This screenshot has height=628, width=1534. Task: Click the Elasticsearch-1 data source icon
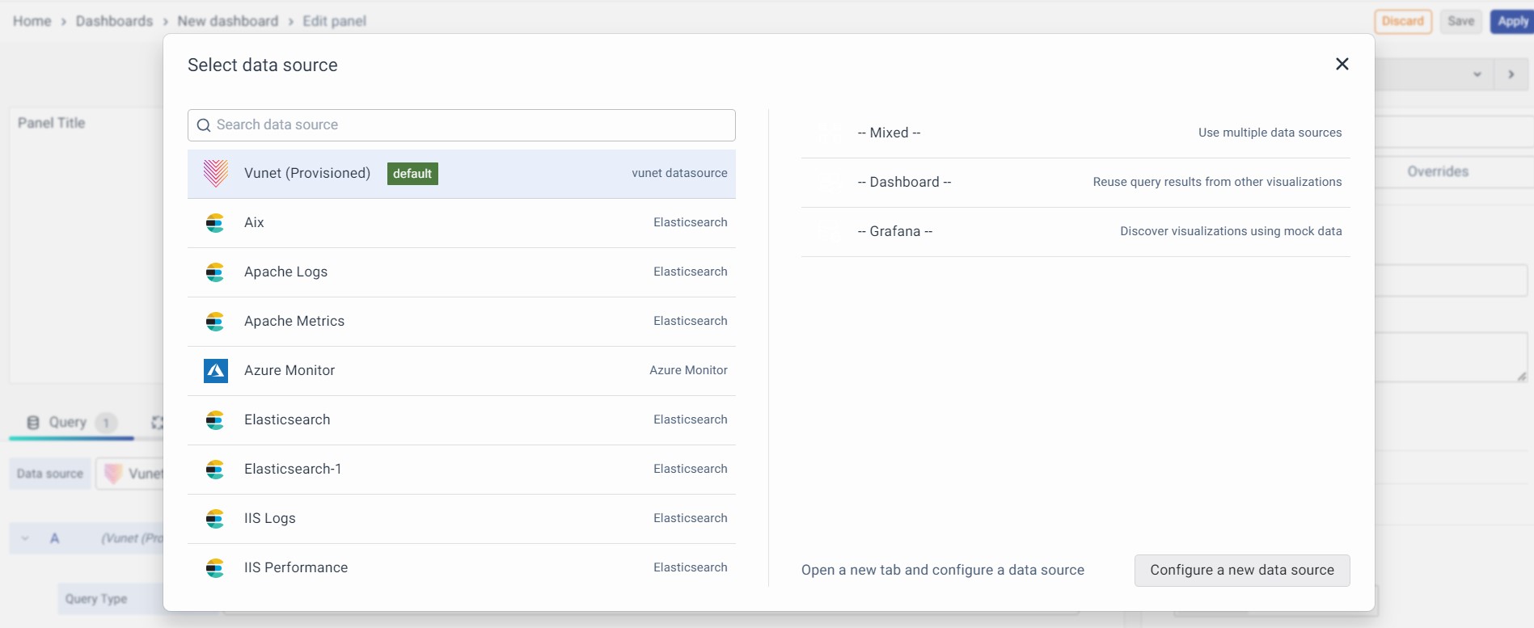tap(215, 470)
